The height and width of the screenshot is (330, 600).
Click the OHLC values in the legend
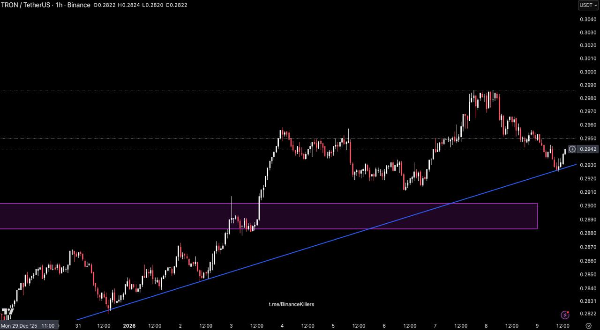click(x=140, y=5)
